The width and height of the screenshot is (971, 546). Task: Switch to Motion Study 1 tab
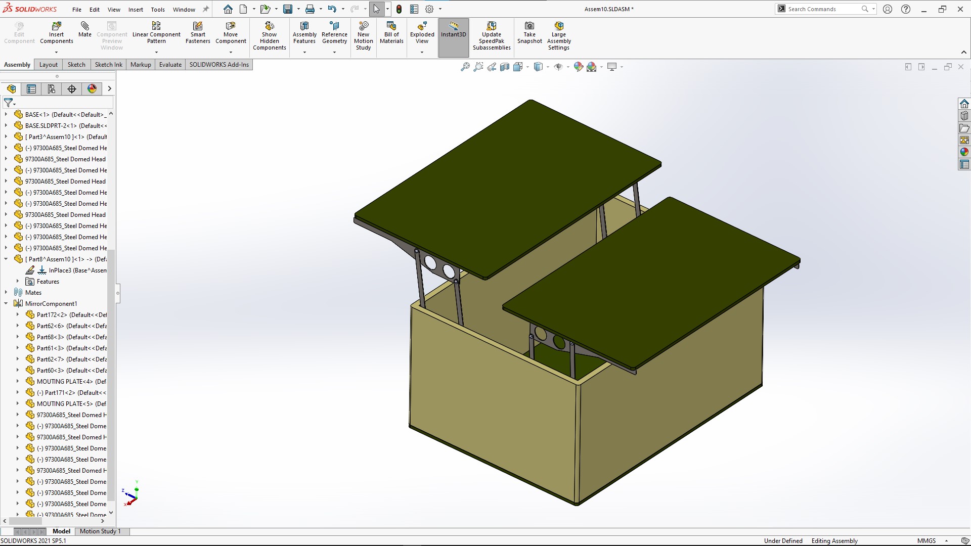click(100, 531)
